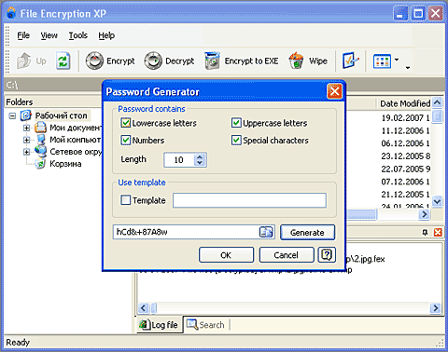Viewport: 448px width, 352px height.
Task: Open the Tools menu
Action: [78, 35]
